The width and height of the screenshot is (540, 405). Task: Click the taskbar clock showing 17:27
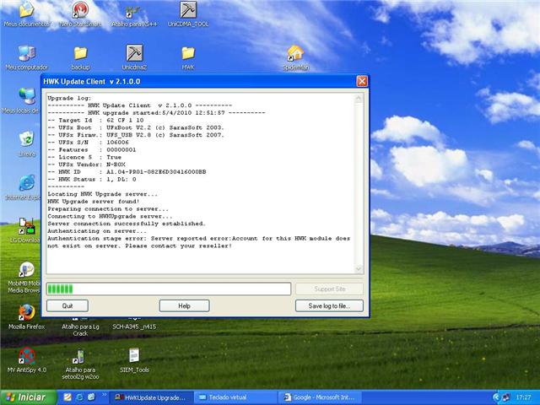pos(523,397)
